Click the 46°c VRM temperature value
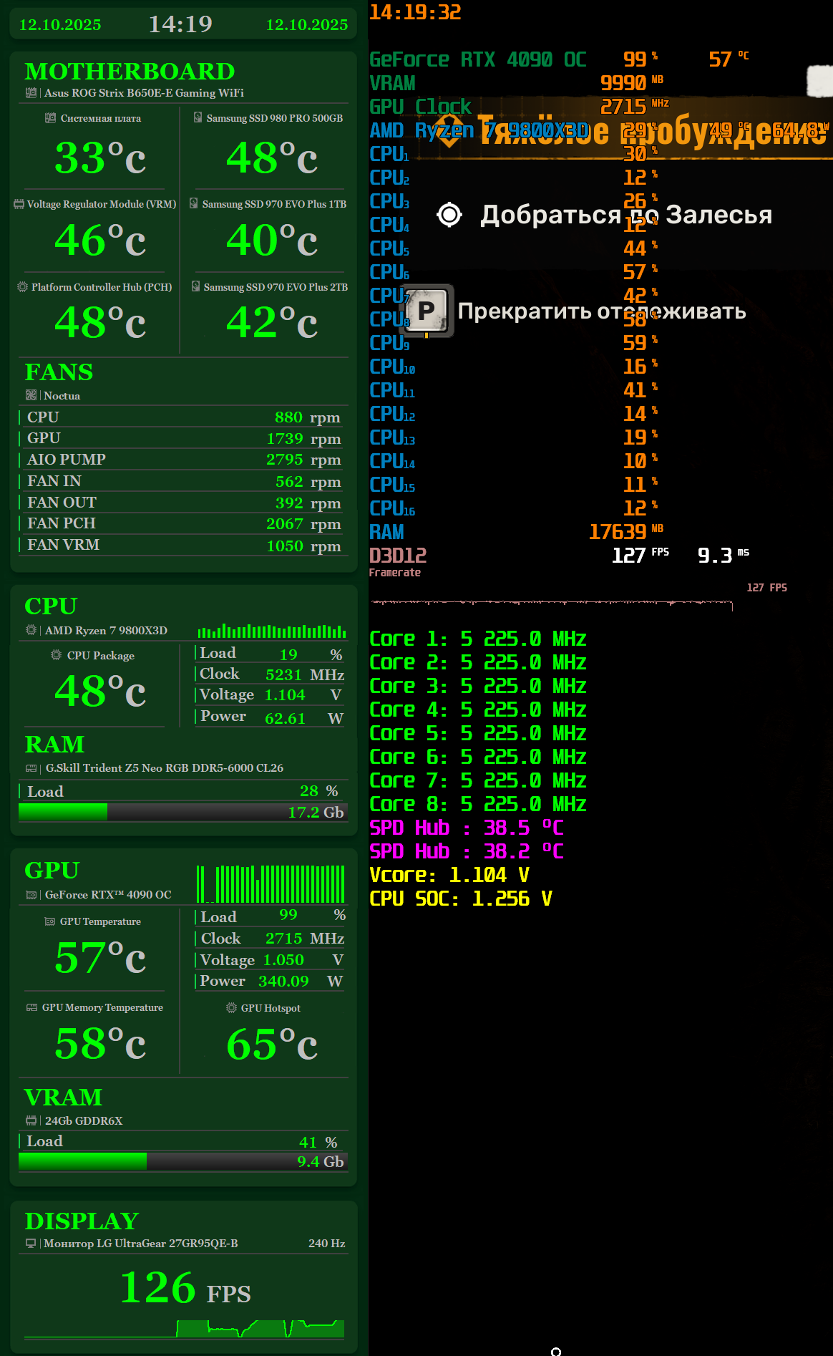 click(100, 240)
